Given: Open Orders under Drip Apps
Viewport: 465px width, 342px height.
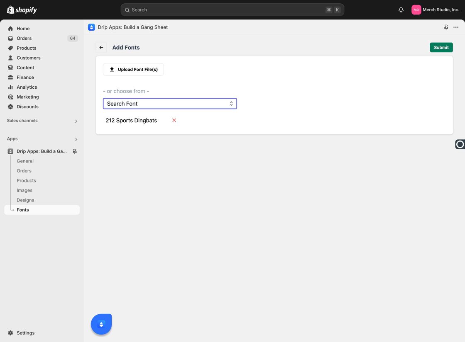Looking at the screenshot, I should [24, 171].
